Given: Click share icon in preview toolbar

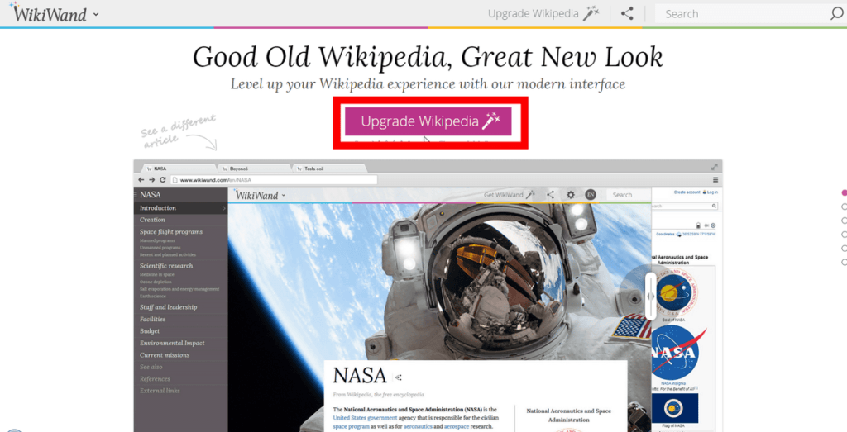Looking at the screenshot, I should point(550,195).
